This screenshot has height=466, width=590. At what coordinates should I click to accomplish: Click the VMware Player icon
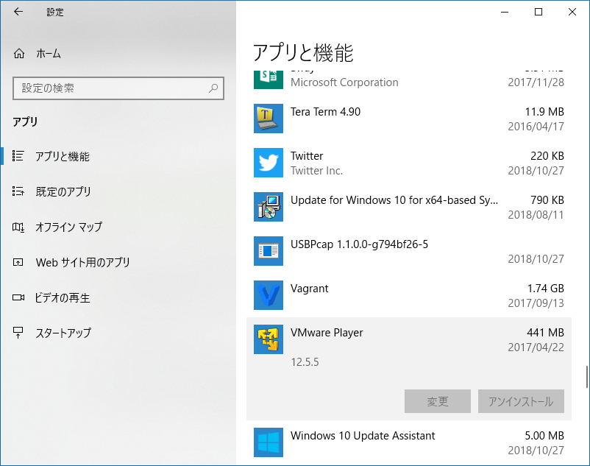268,339
